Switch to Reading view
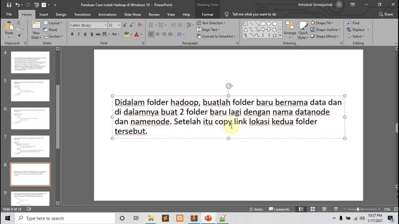Screen dimensions: 399x224 pos(324,209)
